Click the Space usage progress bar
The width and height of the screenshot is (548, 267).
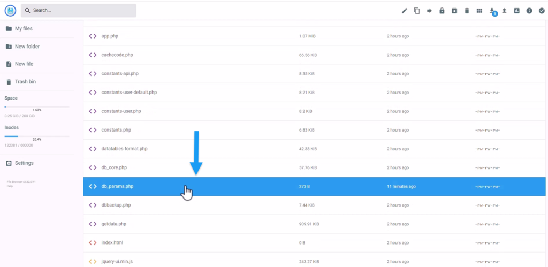[x=37, y=106]
